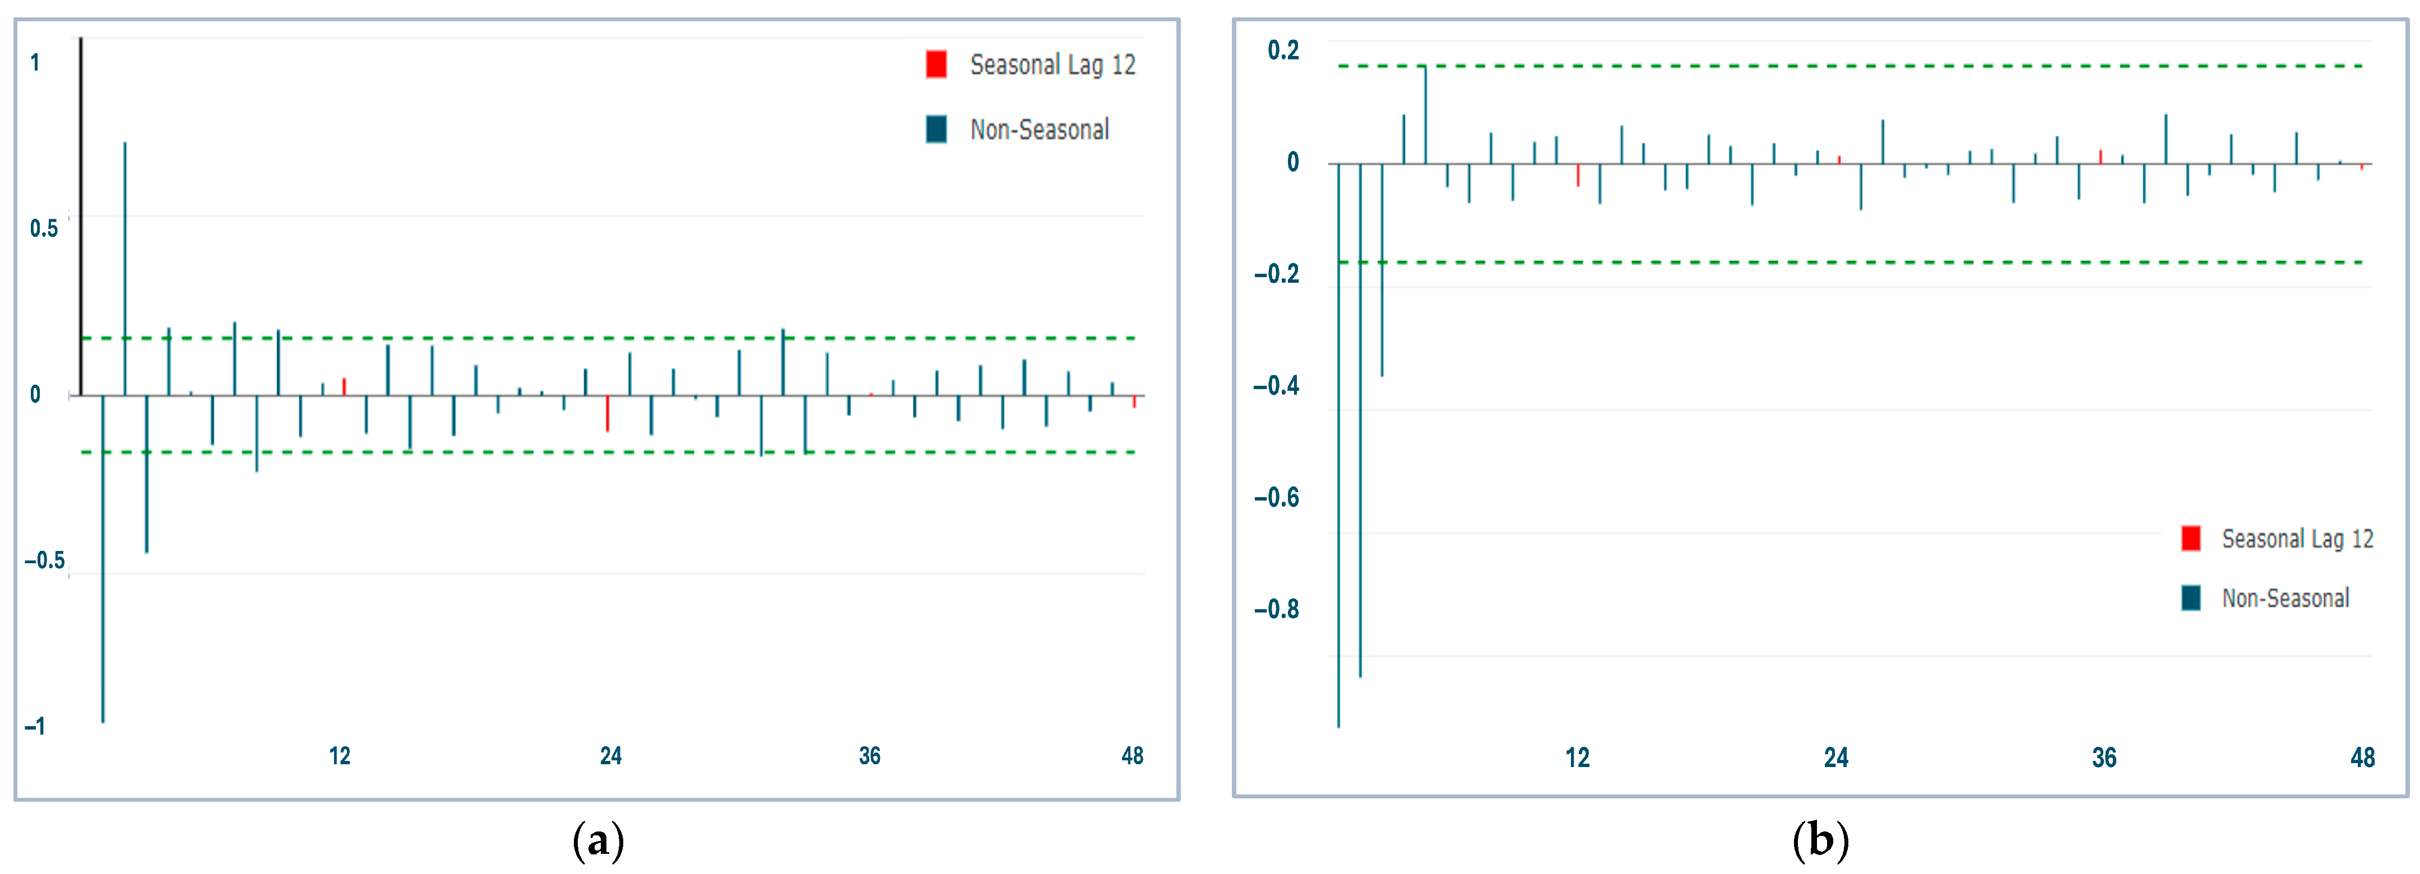Click y-axis label −0.8 in chart (b)
The image size is (2420, 874).
click(1277, 609)
